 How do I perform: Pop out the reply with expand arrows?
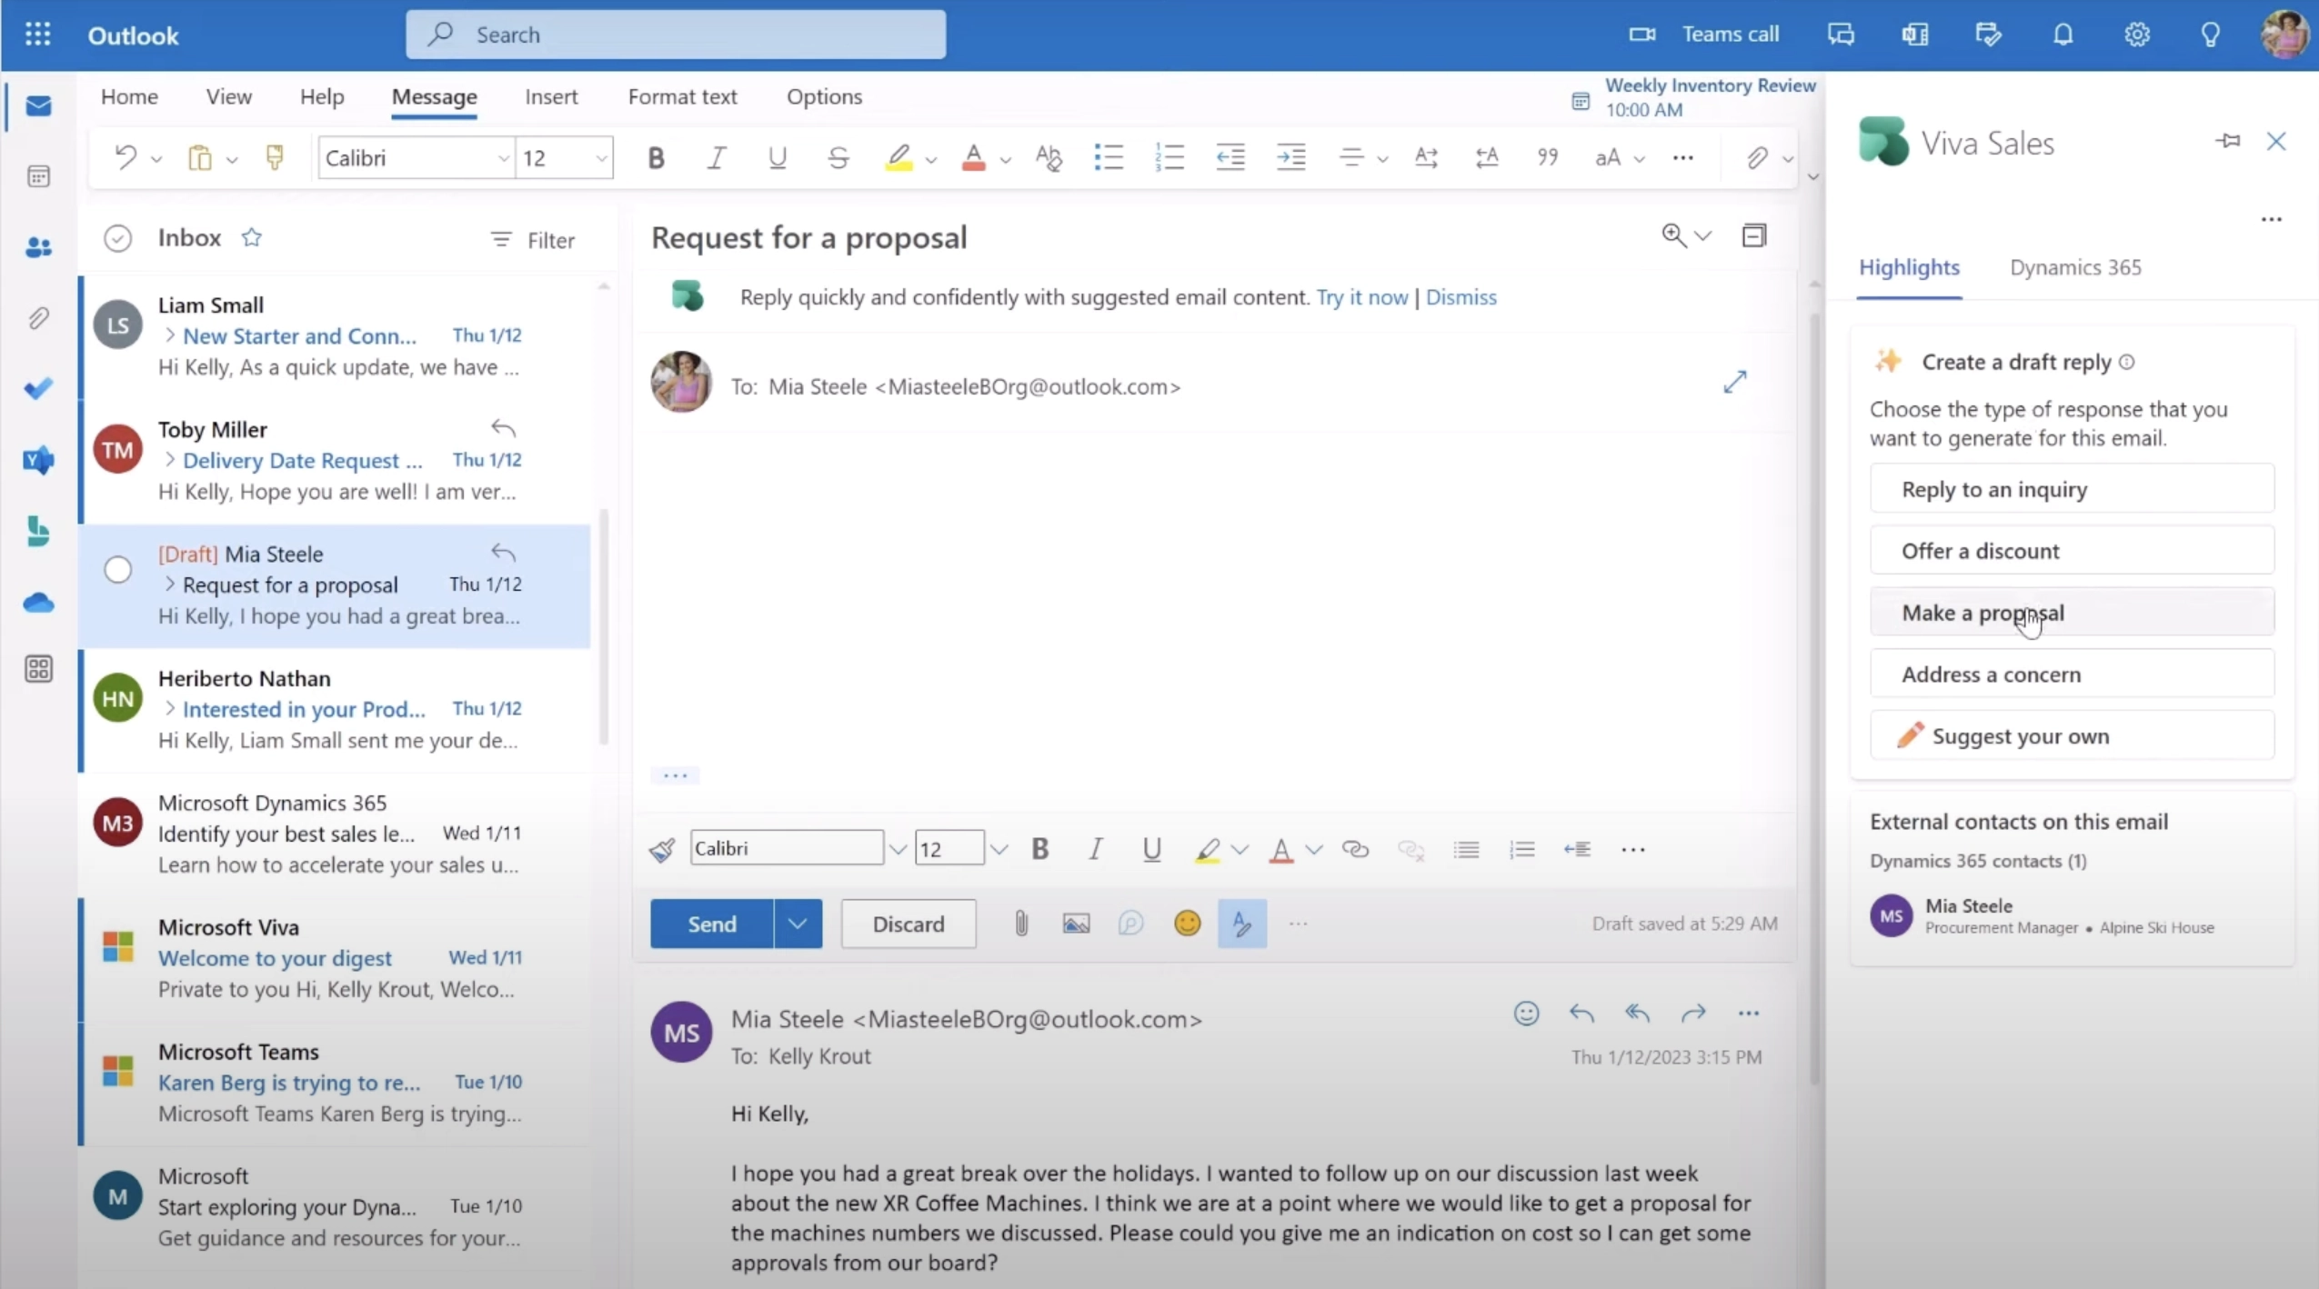pos(1734,382)
